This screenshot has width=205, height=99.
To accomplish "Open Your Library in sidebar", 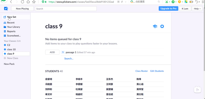I will coord(14,27).
